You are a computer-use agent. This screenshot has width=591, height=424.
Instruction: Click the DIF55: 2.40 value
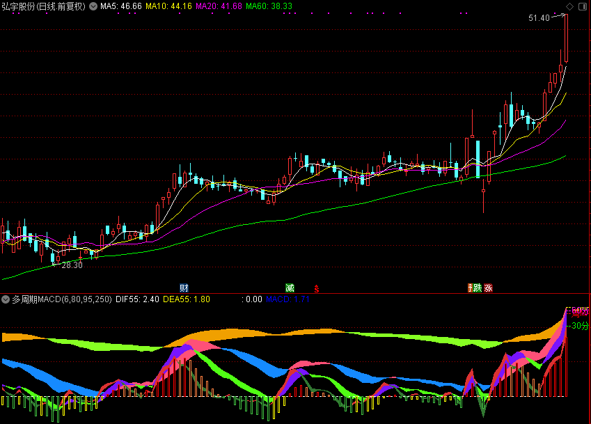137,299
